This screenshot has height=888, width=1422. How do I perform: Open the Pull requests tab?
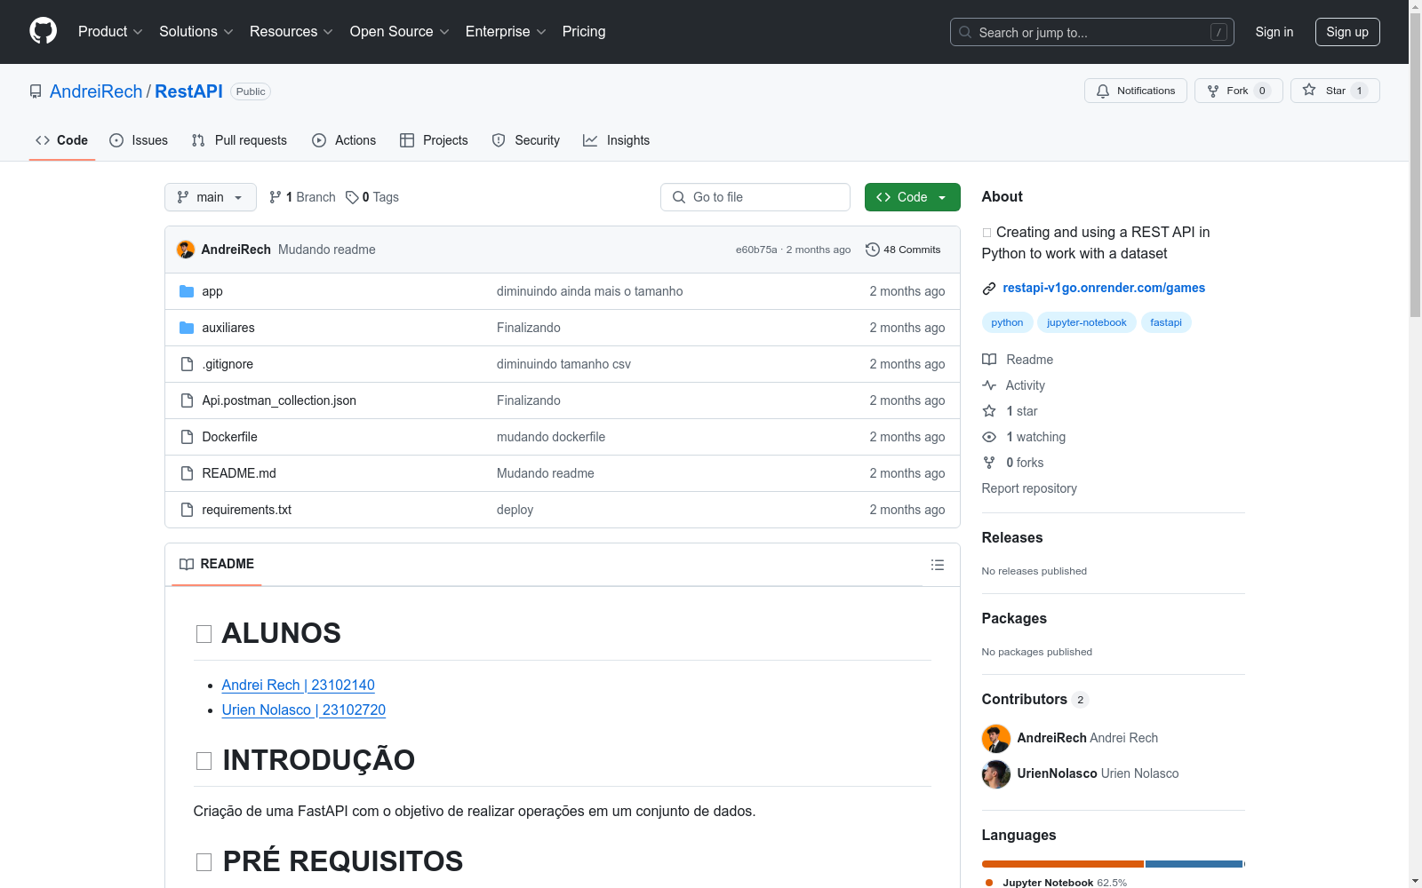pyautogui.click(x=239, y=140)
